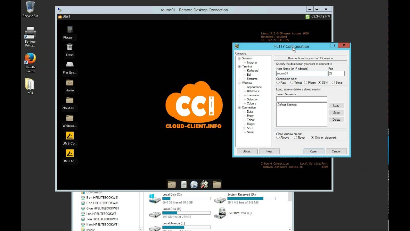Open the Proxy category in PuTTY
Image resolution: width=410 pixels, height=231 pixels.
coord(250,116)
